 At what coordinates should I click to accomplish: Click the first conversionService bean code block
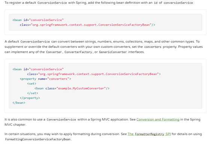pos(106,22)
